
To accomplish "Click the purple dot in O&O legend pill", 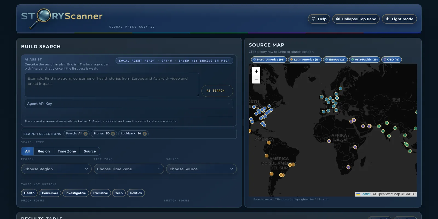I will [x=385, y=59].
